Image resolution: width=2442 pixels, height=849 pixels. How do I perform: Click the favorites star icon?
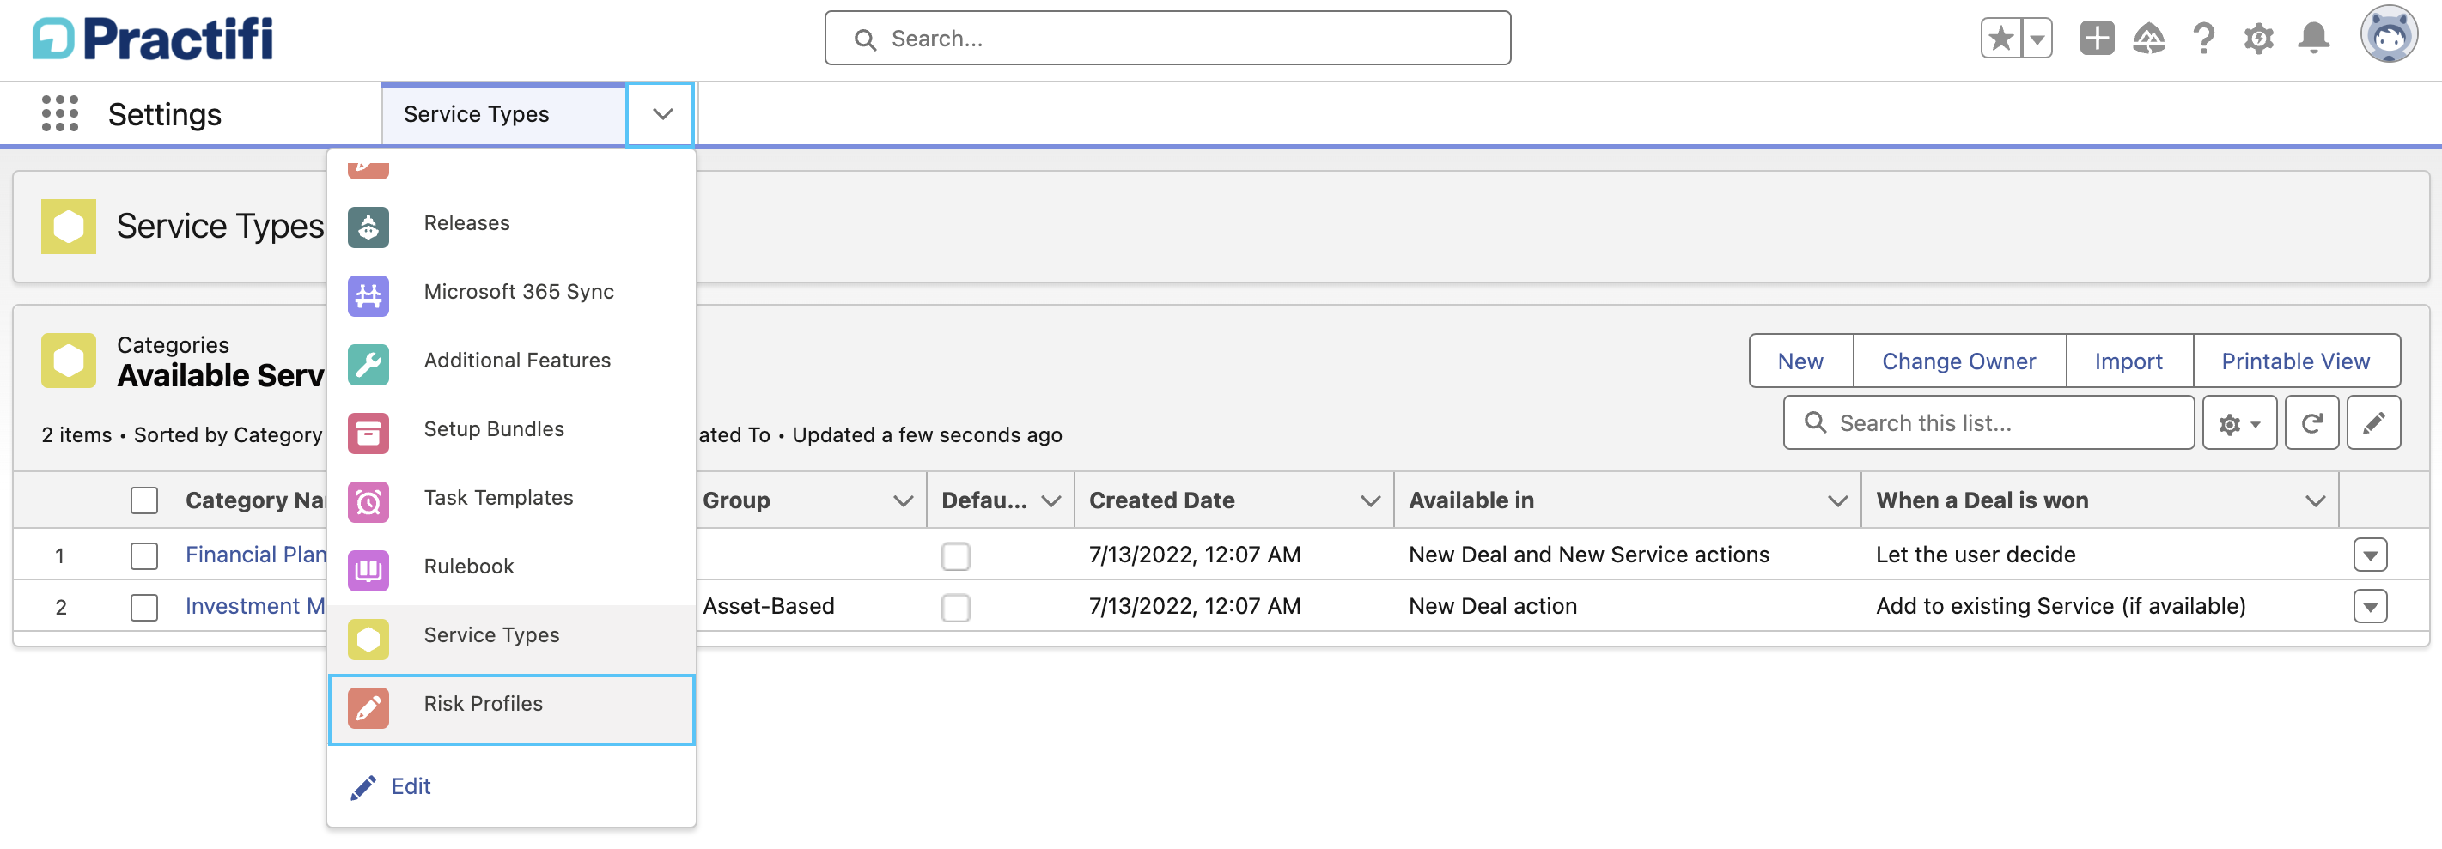(2000, 39)
